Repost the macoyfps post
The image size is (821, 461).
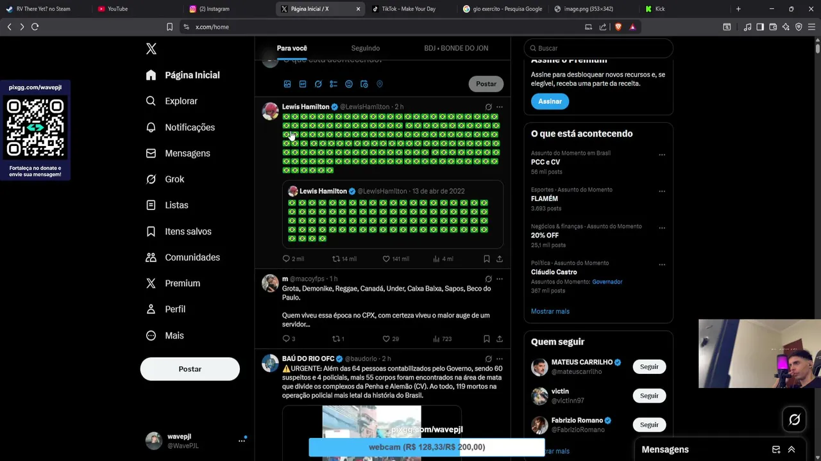[338, 339]
